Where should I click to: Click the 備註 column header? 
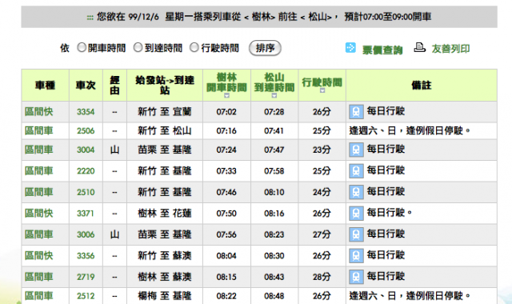click(x=422, y=86)
